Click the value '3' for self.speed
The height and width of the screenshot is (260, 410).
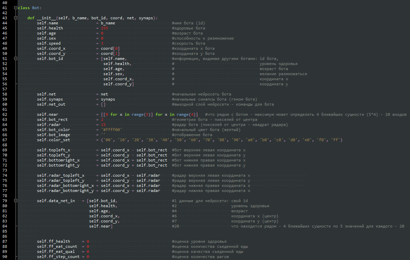click(102, 43)
